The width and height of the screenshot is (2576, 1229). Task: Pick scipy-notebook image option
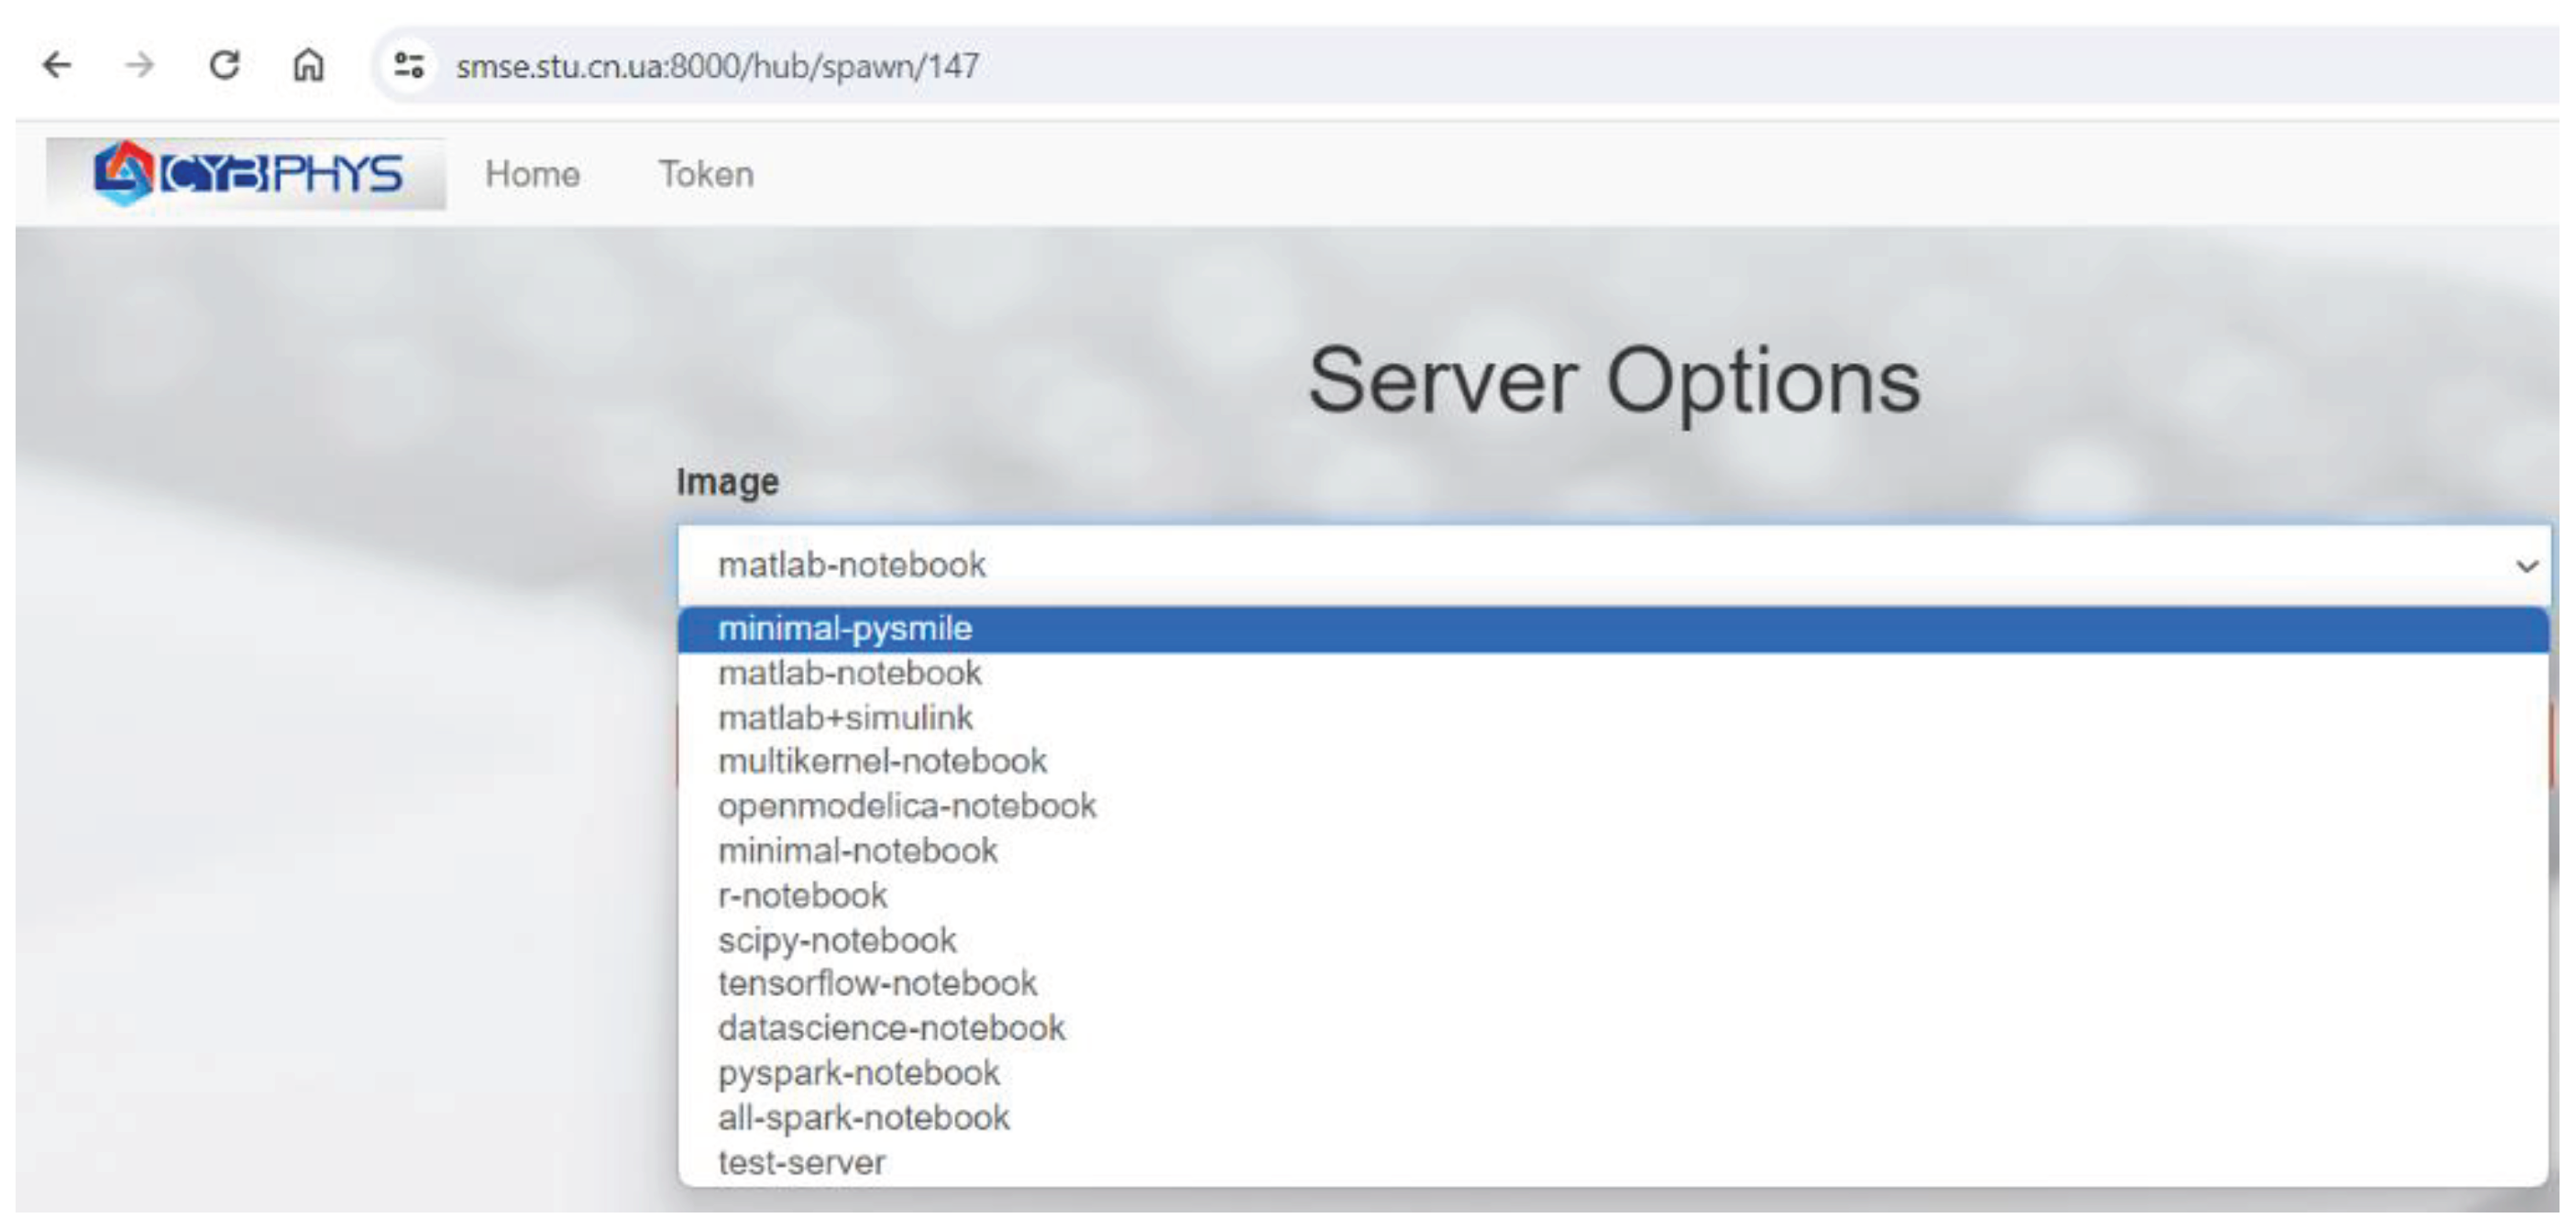(x=837, y=940)
